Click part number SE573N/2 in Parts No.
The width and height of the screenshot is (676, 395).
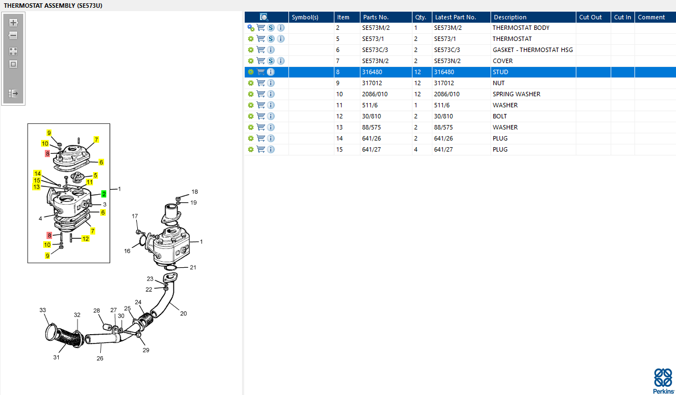pos(375,61)
